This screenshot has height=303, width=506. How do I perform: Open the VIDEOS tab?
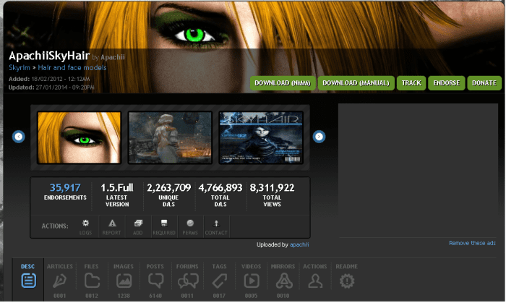pos(251,281)
